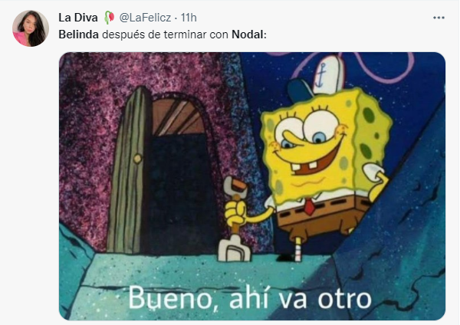Click the bold word Belinda in tweet
The height and width of the screenshot is (325, 460).
coord(79,34)
